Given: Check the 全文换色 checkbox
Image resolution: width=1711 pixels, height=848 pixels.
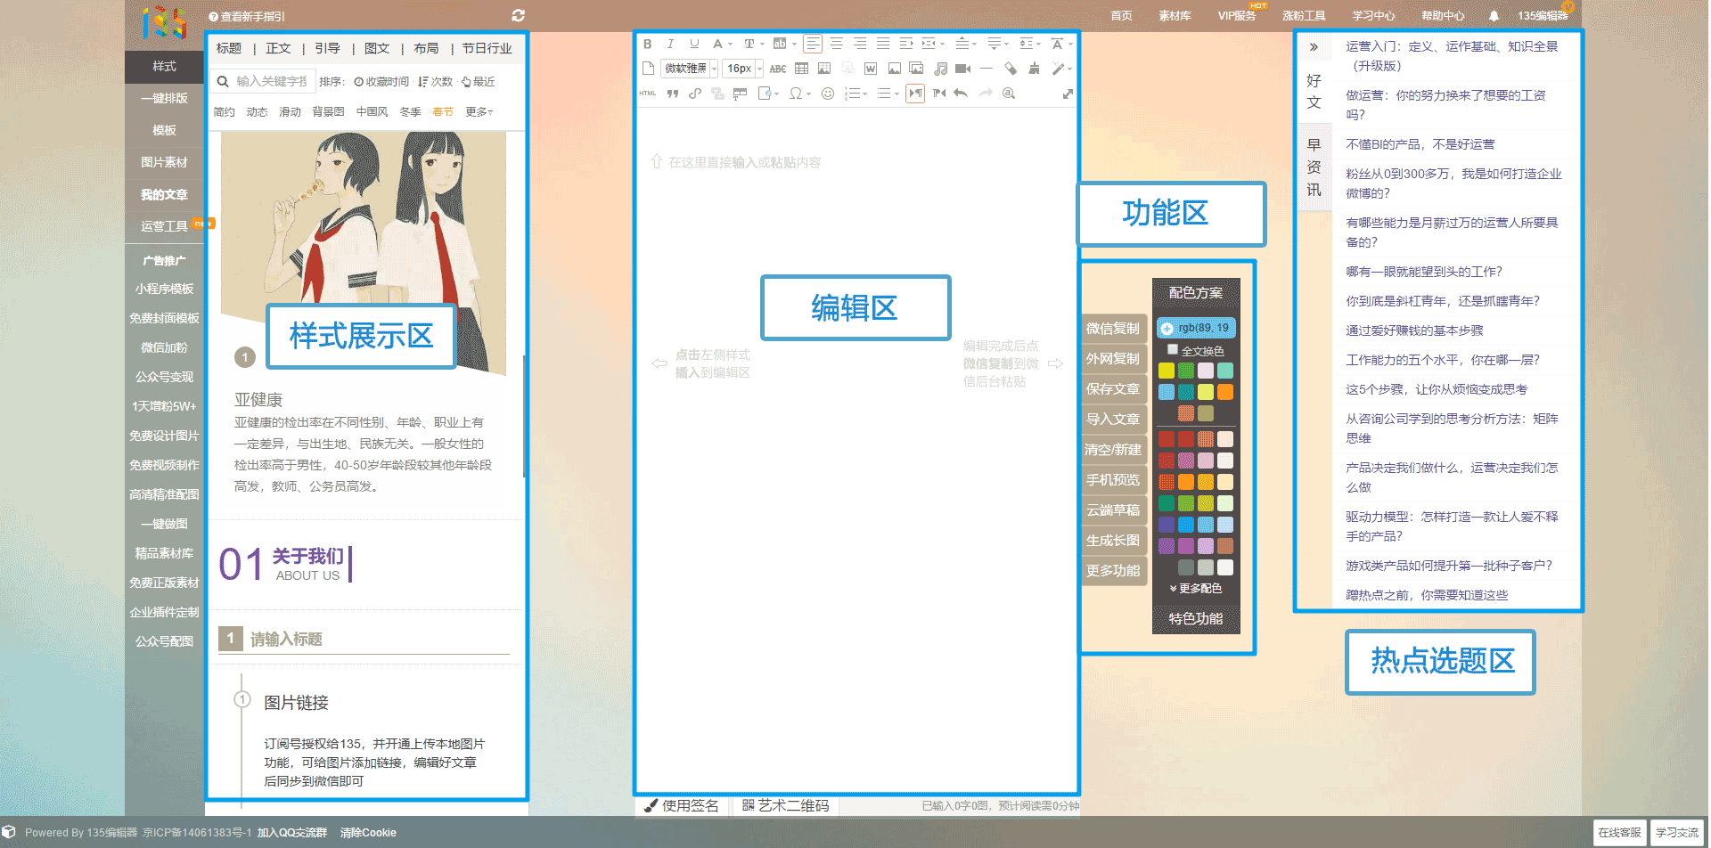Looking at the screenshot, I should pyautogui.click(x=1173, y=350).
